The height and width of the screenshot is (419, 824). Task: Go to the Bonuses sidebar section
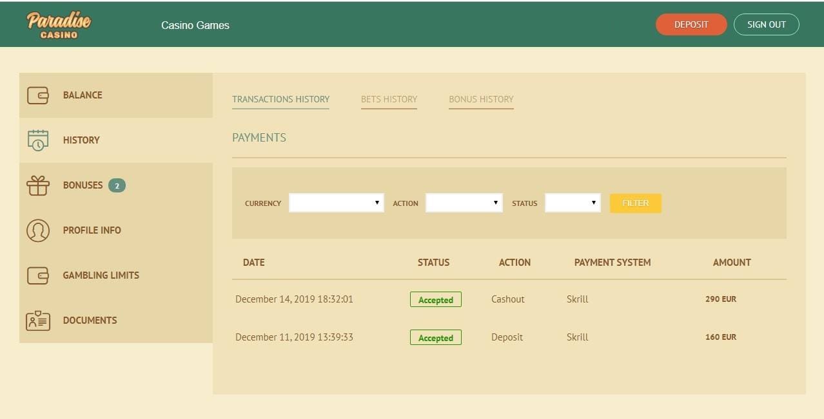coord(116,185)
